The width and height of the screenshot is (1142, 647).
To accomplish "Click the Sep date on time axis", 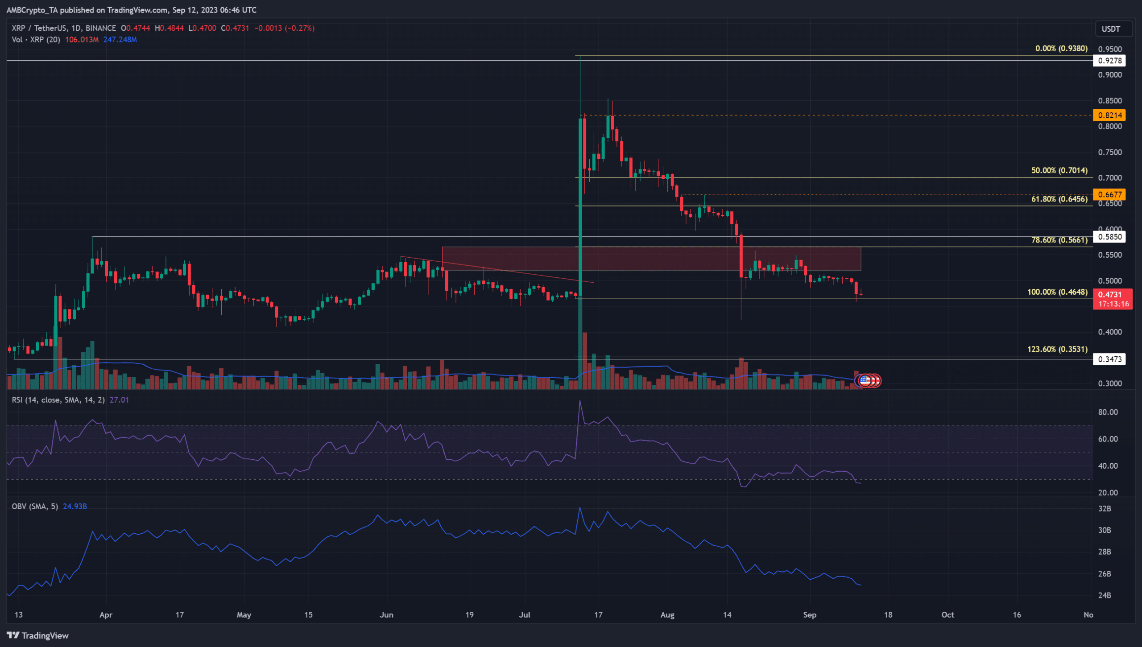I will pos(810,615).
